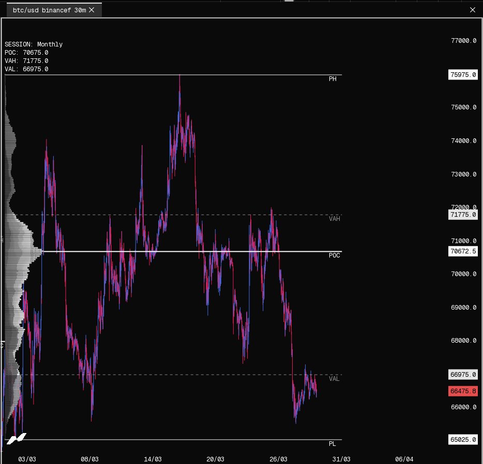The image size is (483, 464).
Task: Click the 68000.0 price axis label
Action: (x=463, y=341)
